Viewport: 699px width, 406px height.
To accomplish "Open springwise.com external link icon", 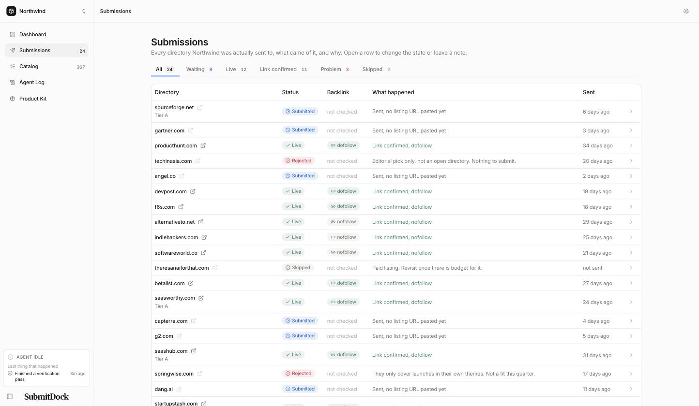I will [x=199, y=374].
